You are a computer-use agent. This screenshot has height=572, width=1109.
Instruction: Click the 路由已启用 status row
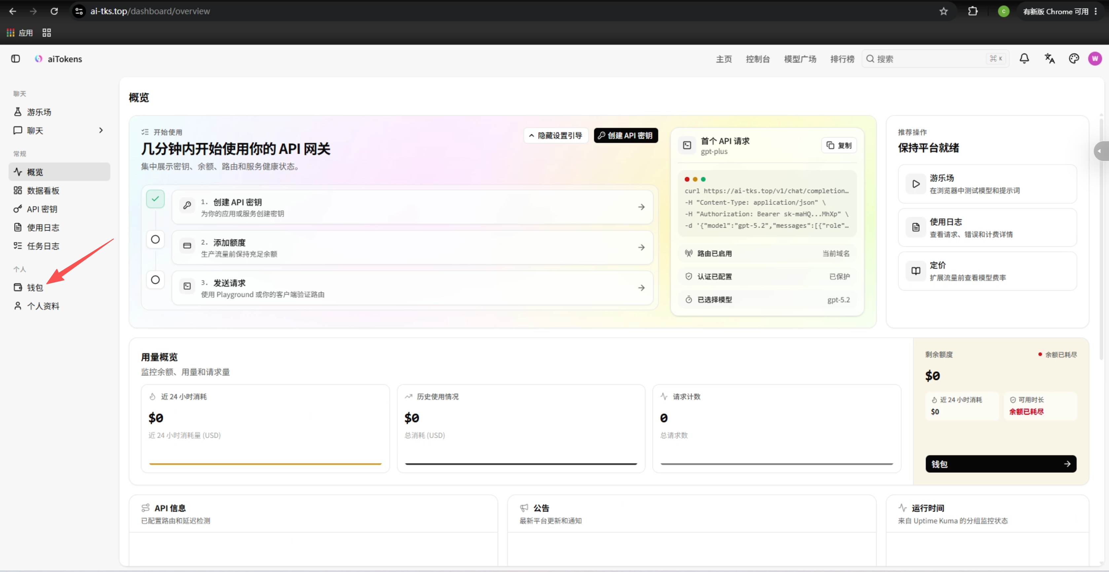pyautogui.click(x=767, y=253)
